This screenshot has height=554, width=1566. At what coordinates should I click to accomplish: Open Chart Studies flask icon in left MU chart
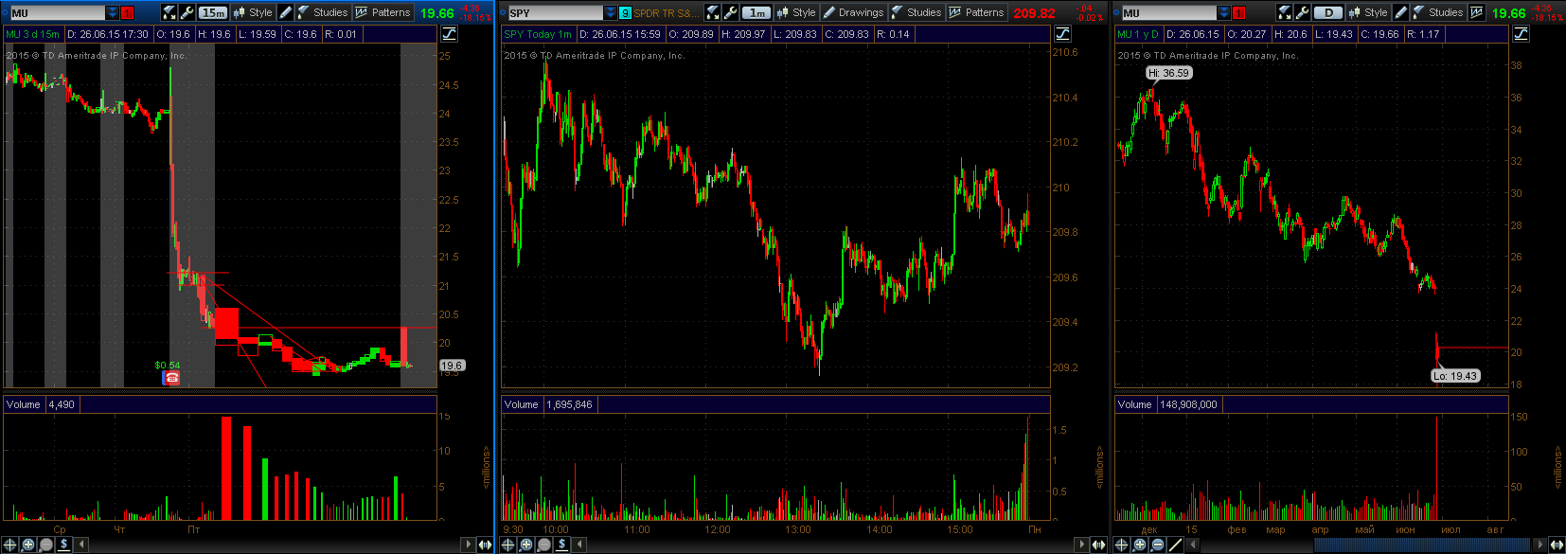pyautogui.click(x=169, y=12)
